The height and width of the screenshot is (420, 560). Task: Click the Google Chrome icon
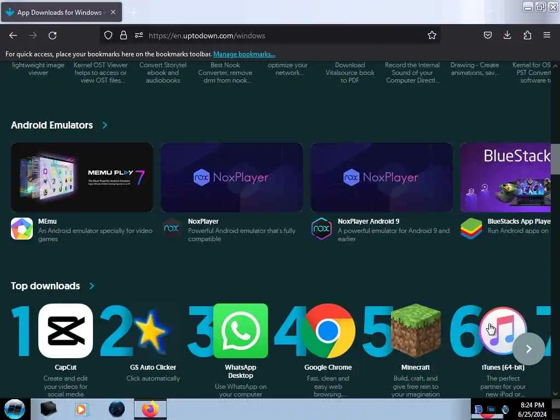(x=328, y=331)
